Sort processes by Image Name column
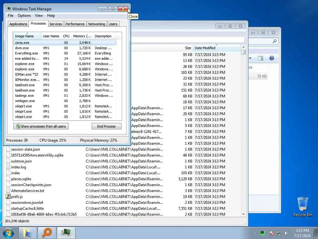318x239 pixels. click(x=27, y=36)
